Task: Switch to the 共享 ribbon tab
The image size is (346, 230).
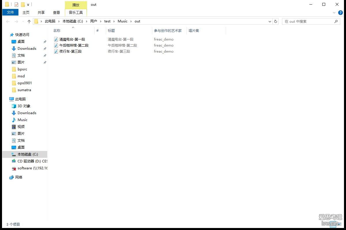Action: point(41,12)
